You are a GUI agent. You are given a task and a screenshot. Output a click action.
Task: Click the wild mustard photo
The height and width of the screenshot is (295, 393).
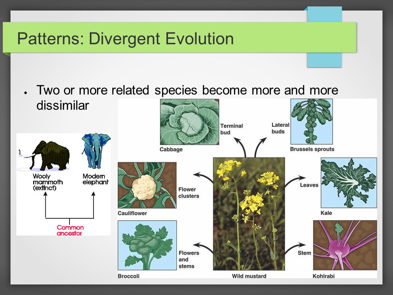[x=249, y=214]
